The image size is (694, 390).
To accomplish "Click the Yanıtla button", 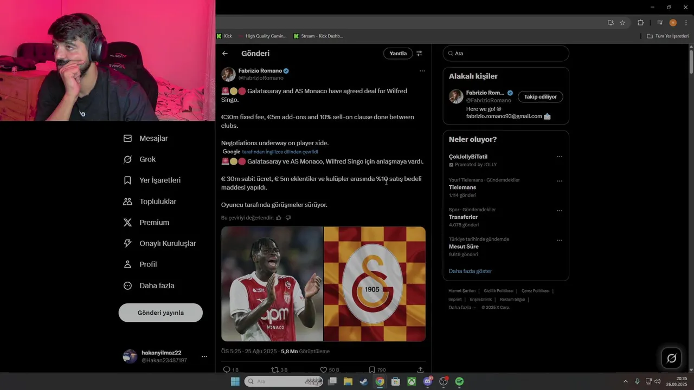I will [398, 54].
